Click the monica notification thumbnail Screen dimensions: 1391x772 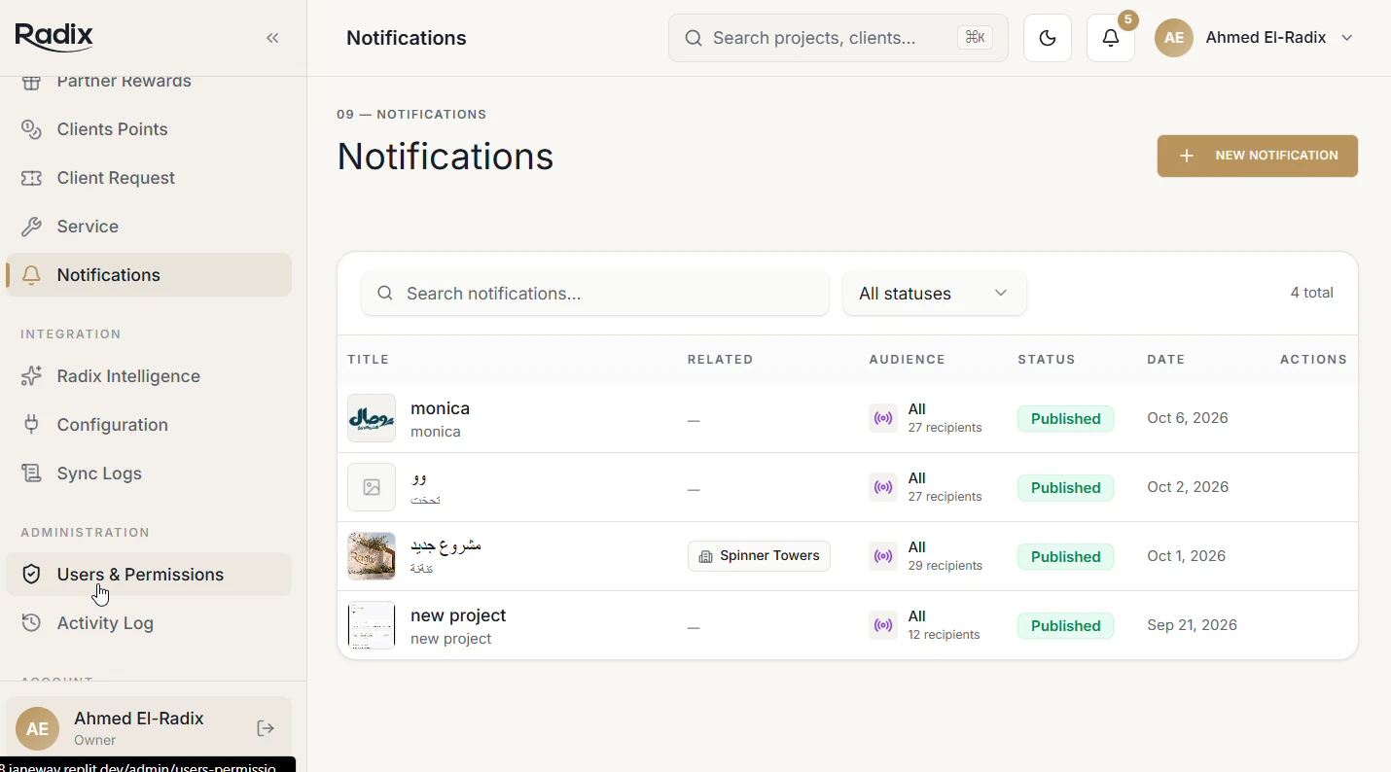pos(372,418)
